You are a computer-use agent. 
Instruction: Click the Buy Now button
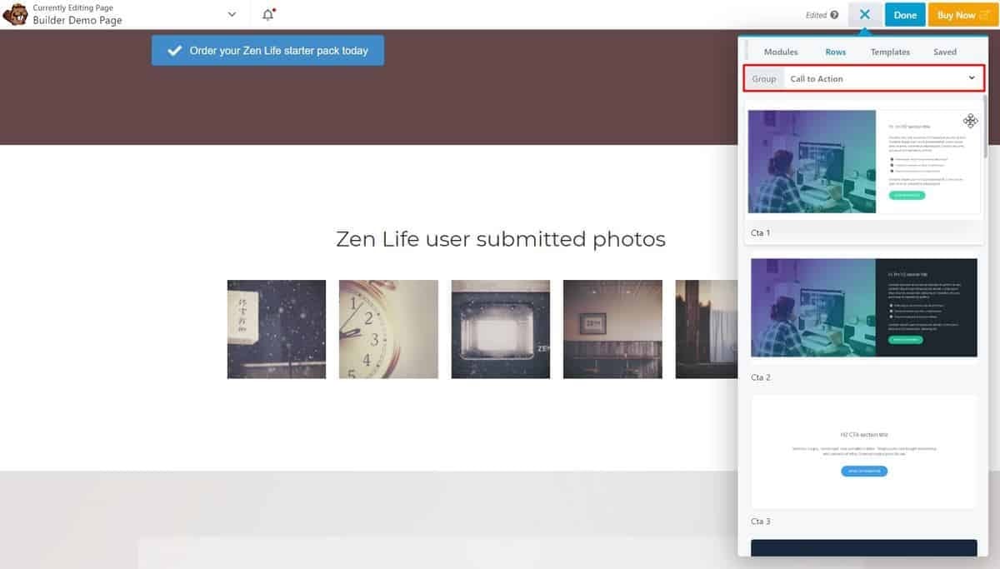(x=960, y=14)
